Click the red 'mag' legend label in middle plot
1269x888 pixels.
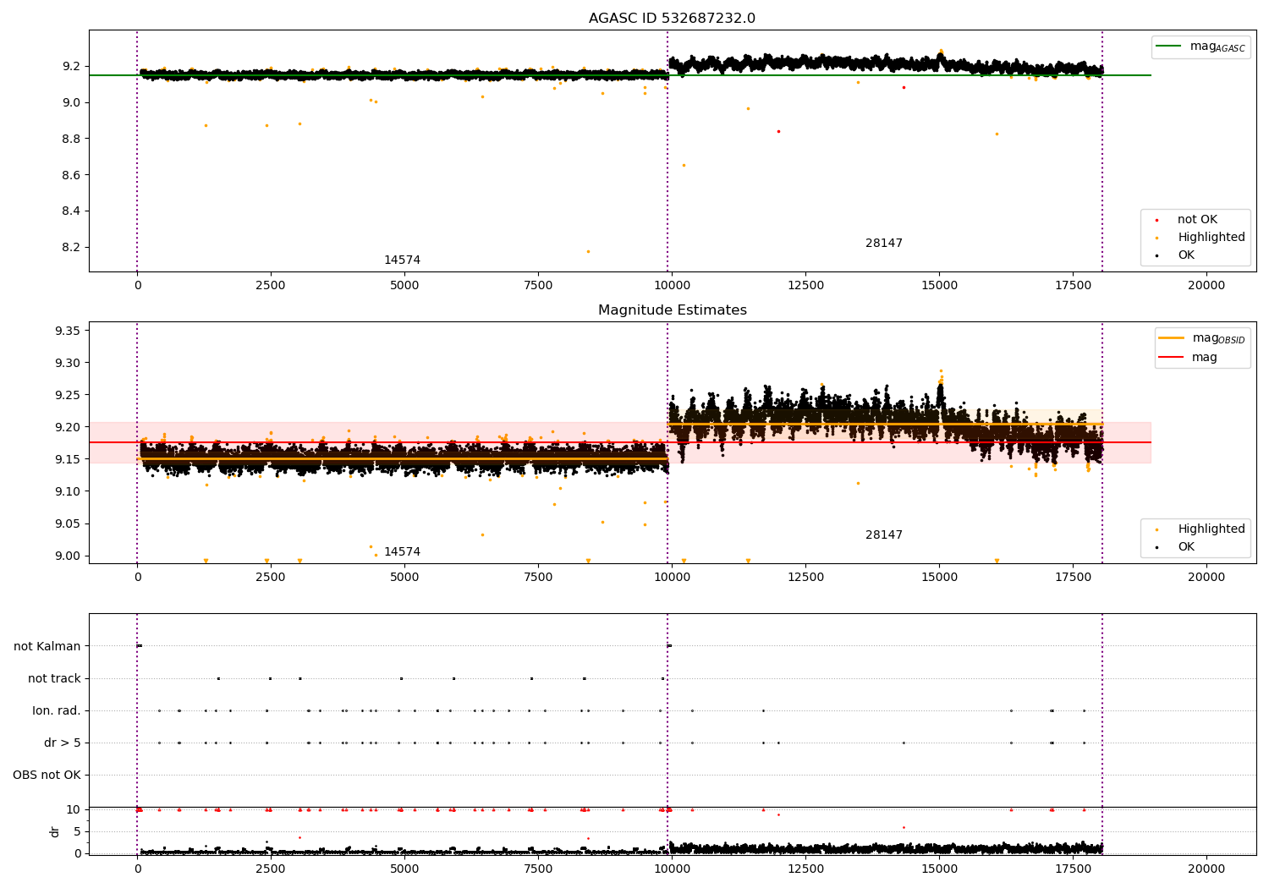(x=1205, y=358)
